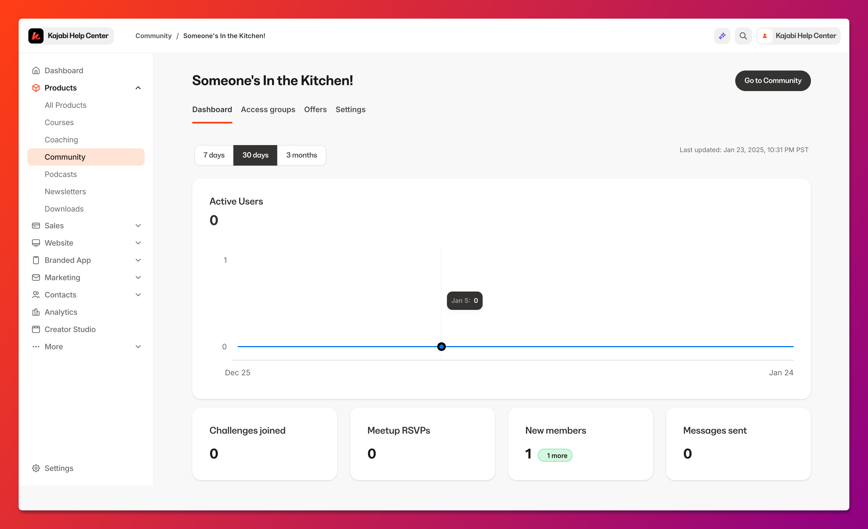Collapse the Products section chevron
This screenshot has width=868, height=529.
tap(138, 88)
